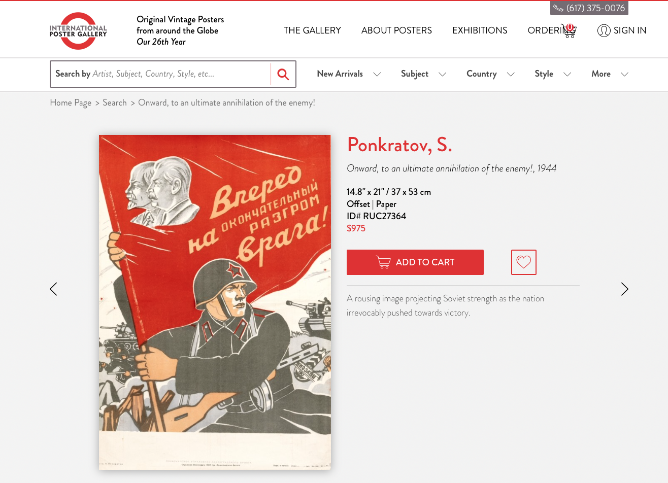Go to next poster with right arrow

625,289
